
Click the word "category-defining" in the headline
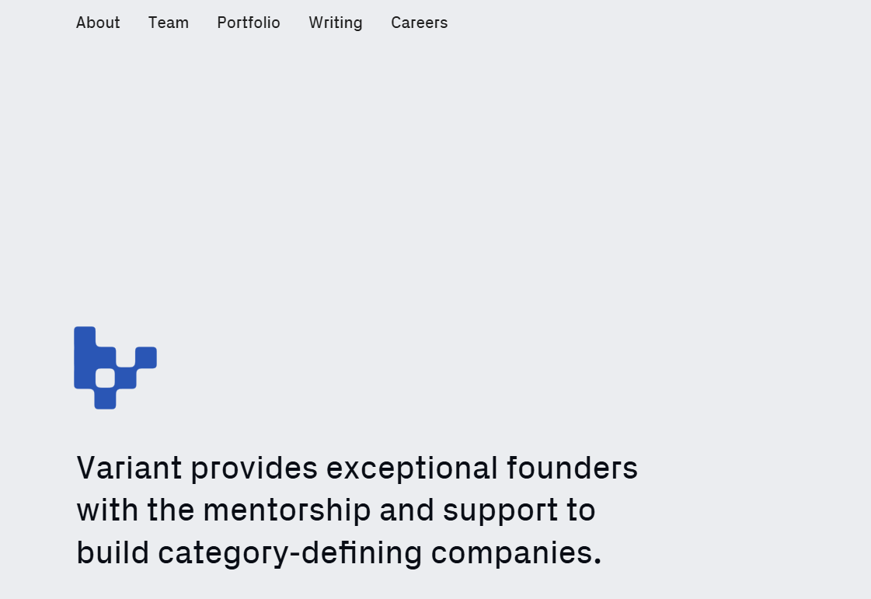pyautogui.click(x=290, y=554)
